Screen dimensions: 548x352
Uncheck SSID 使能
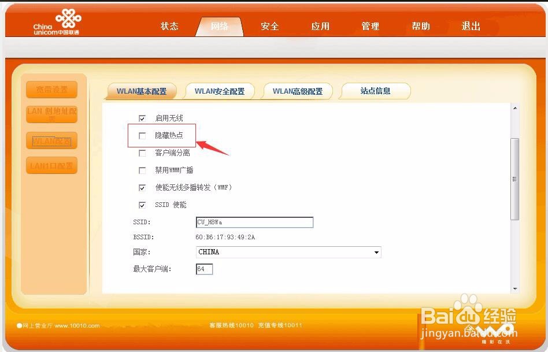(x=142, y=205)
